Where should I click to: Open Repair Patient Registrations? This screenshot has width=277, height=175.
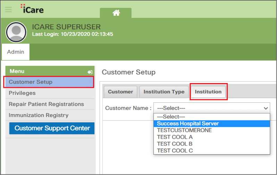click(46, 104)
